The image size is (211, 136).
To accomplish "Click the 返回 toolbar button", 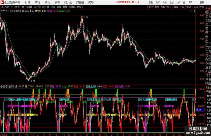I will (x=202, y=7).
